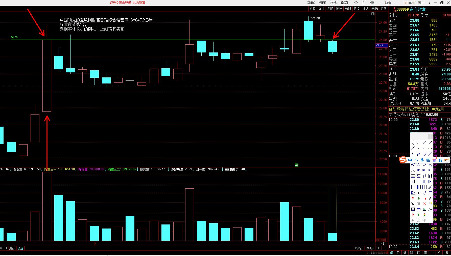Open the 设置 indicator settings
The width and height of the screenshot is (451, 256).
click(20, 248)
